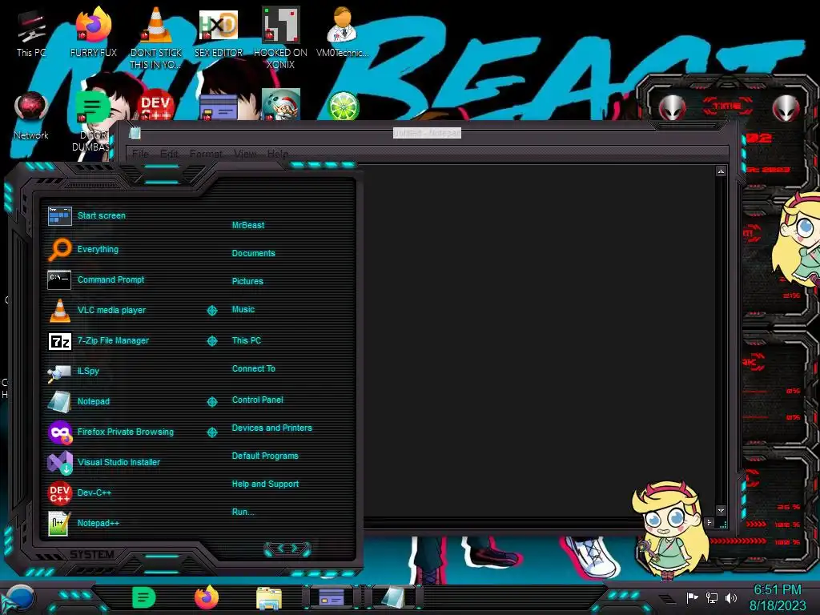Click Notepad scrollbar up arrow

tap(721, 171)
